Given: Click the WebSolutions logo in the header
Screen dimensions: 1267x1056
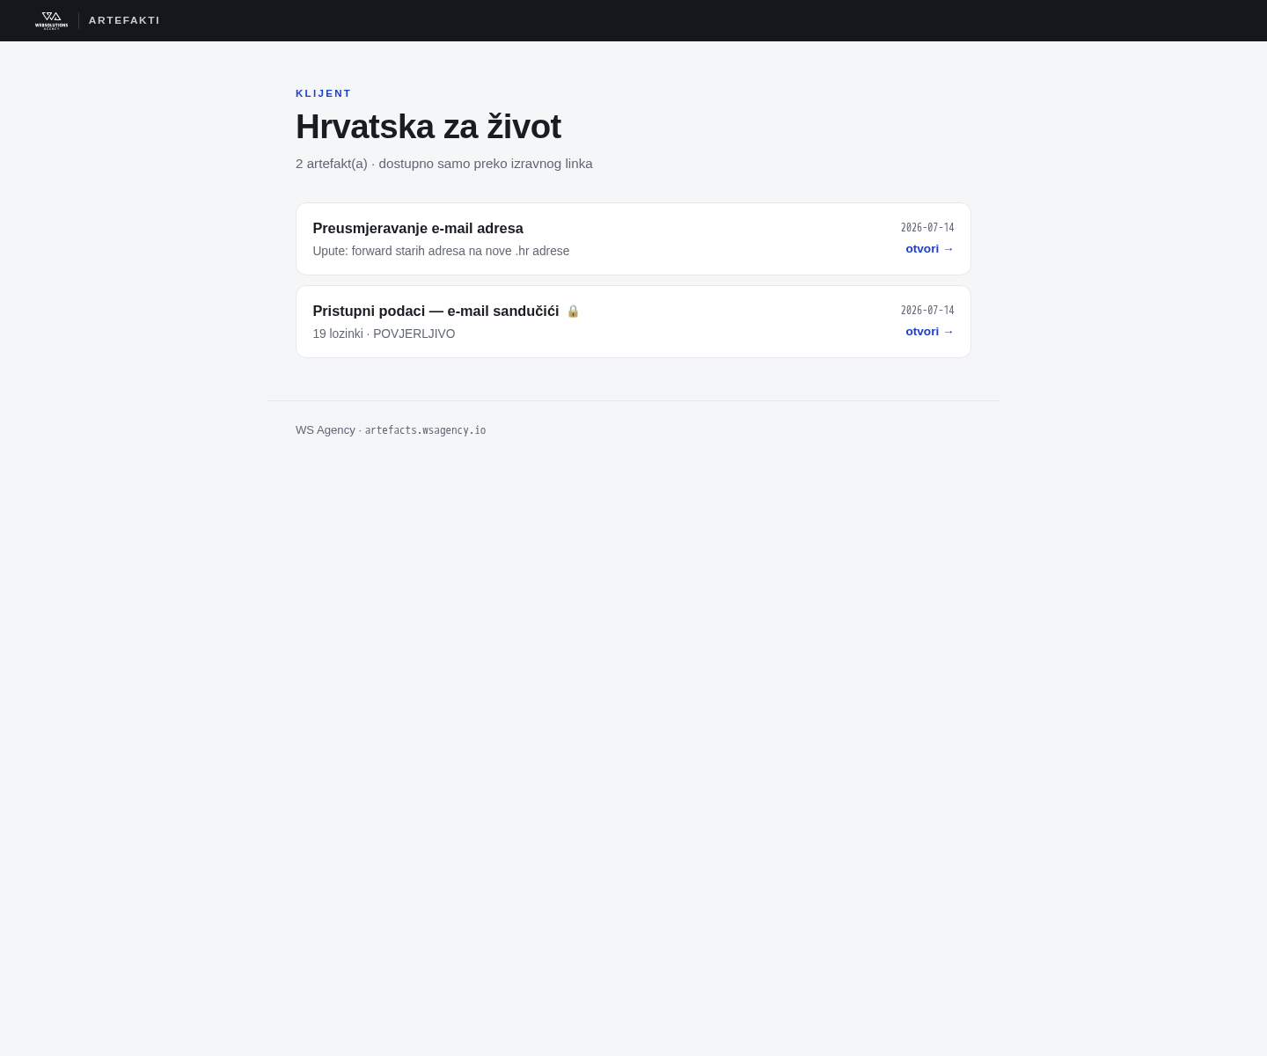Looking at the screenshot, I should 51,20.
